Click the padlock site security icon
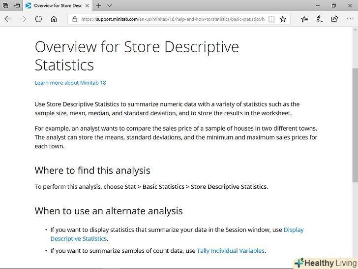Viewport: 358px width, 269px height. 75,19
